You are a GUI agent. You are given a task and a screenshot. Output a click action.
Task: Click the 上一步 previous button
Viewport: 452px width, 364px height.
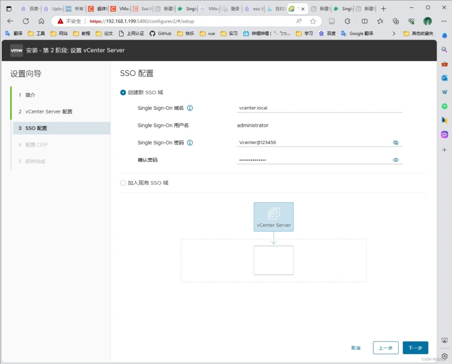(385, 348)
